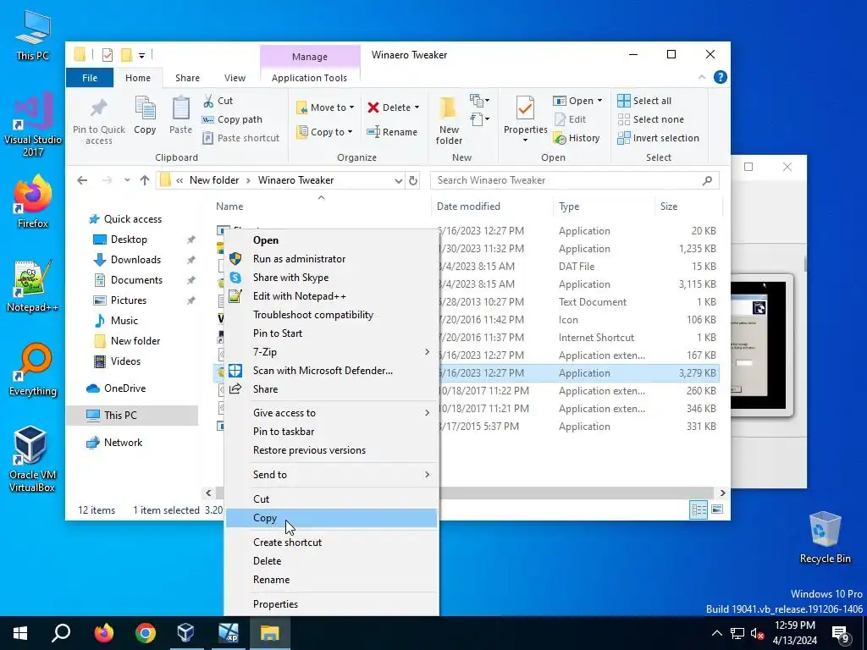Click the Properties ribbon icon
This screenshot has height=650, width=867.
point(525,108)
